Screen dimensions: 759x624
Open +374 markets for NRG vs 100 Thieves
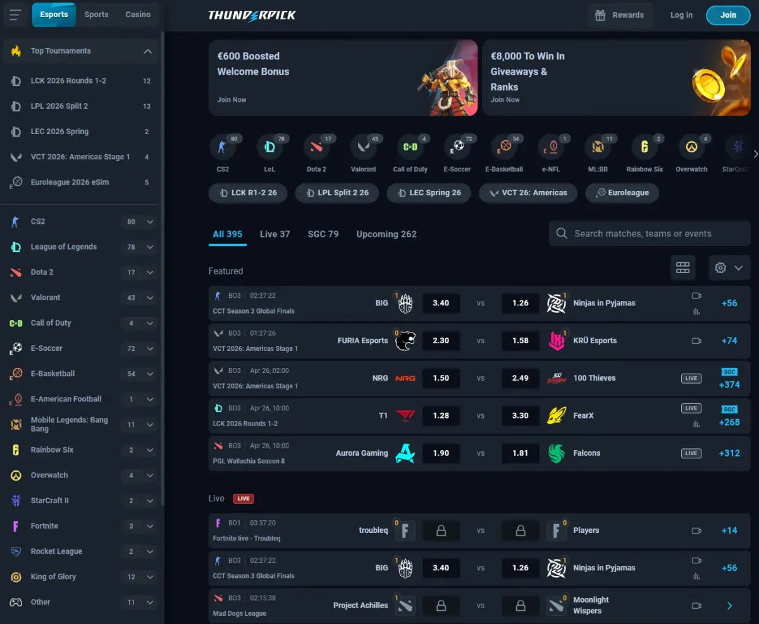click(x=729, y=384)
